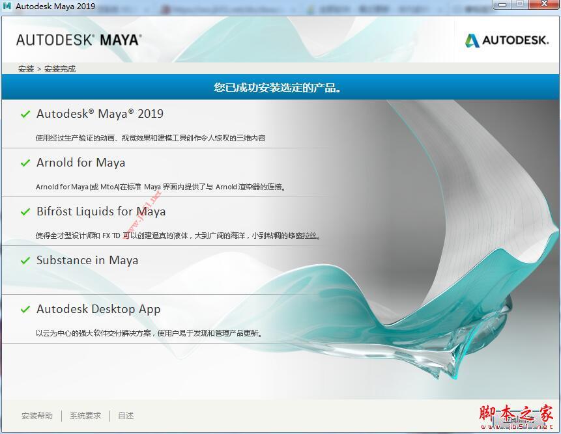
Task: Click the Maya app icon in title bar
Action: click(x=7, y=6)
